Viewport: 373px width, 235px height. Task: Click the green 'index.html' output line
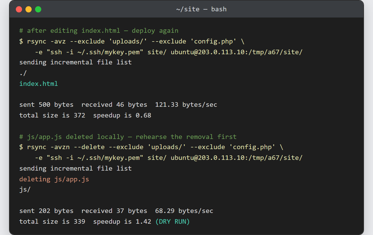(x=38, y=84)
